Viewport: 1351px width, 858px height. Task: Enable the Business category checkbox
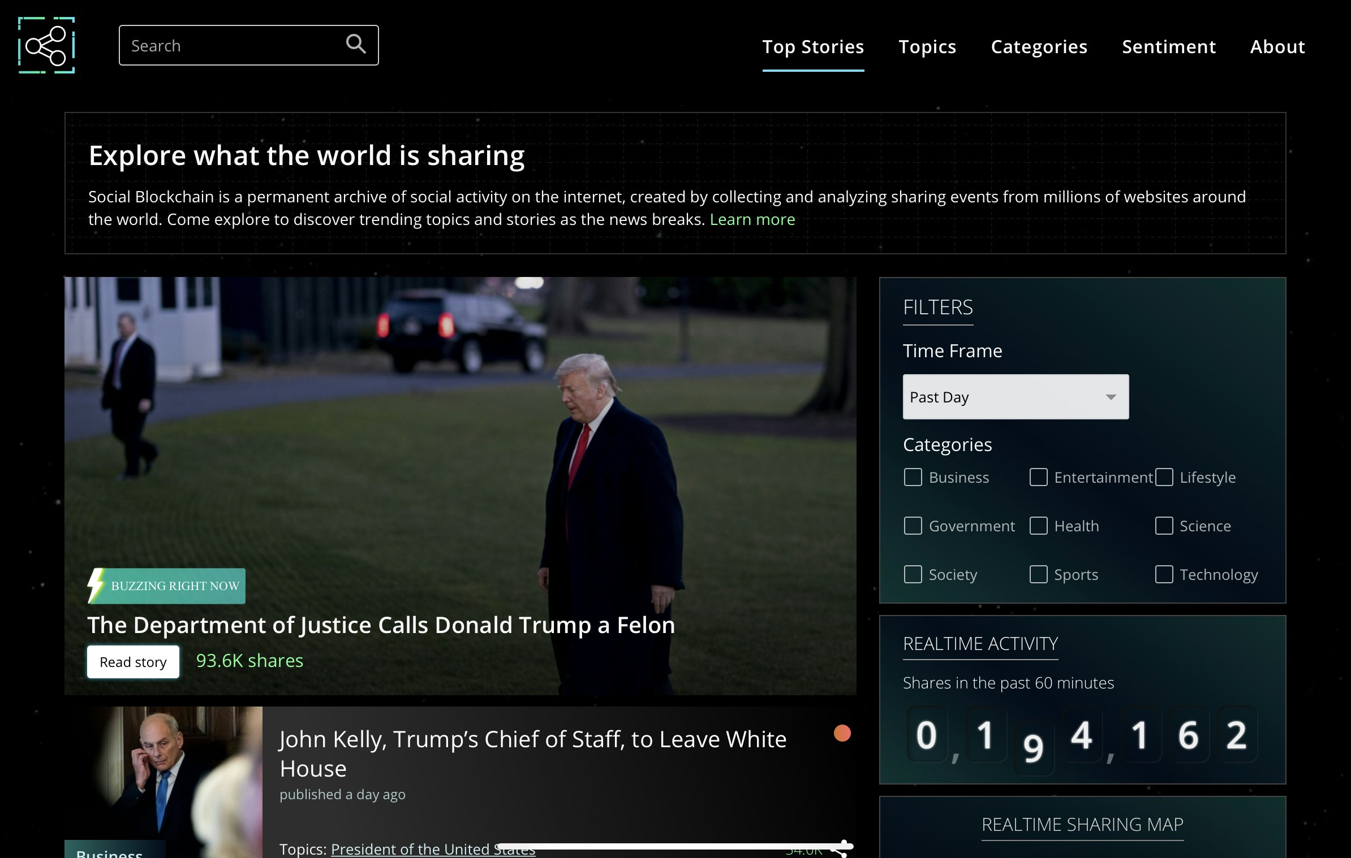click(x=913, y=477)
